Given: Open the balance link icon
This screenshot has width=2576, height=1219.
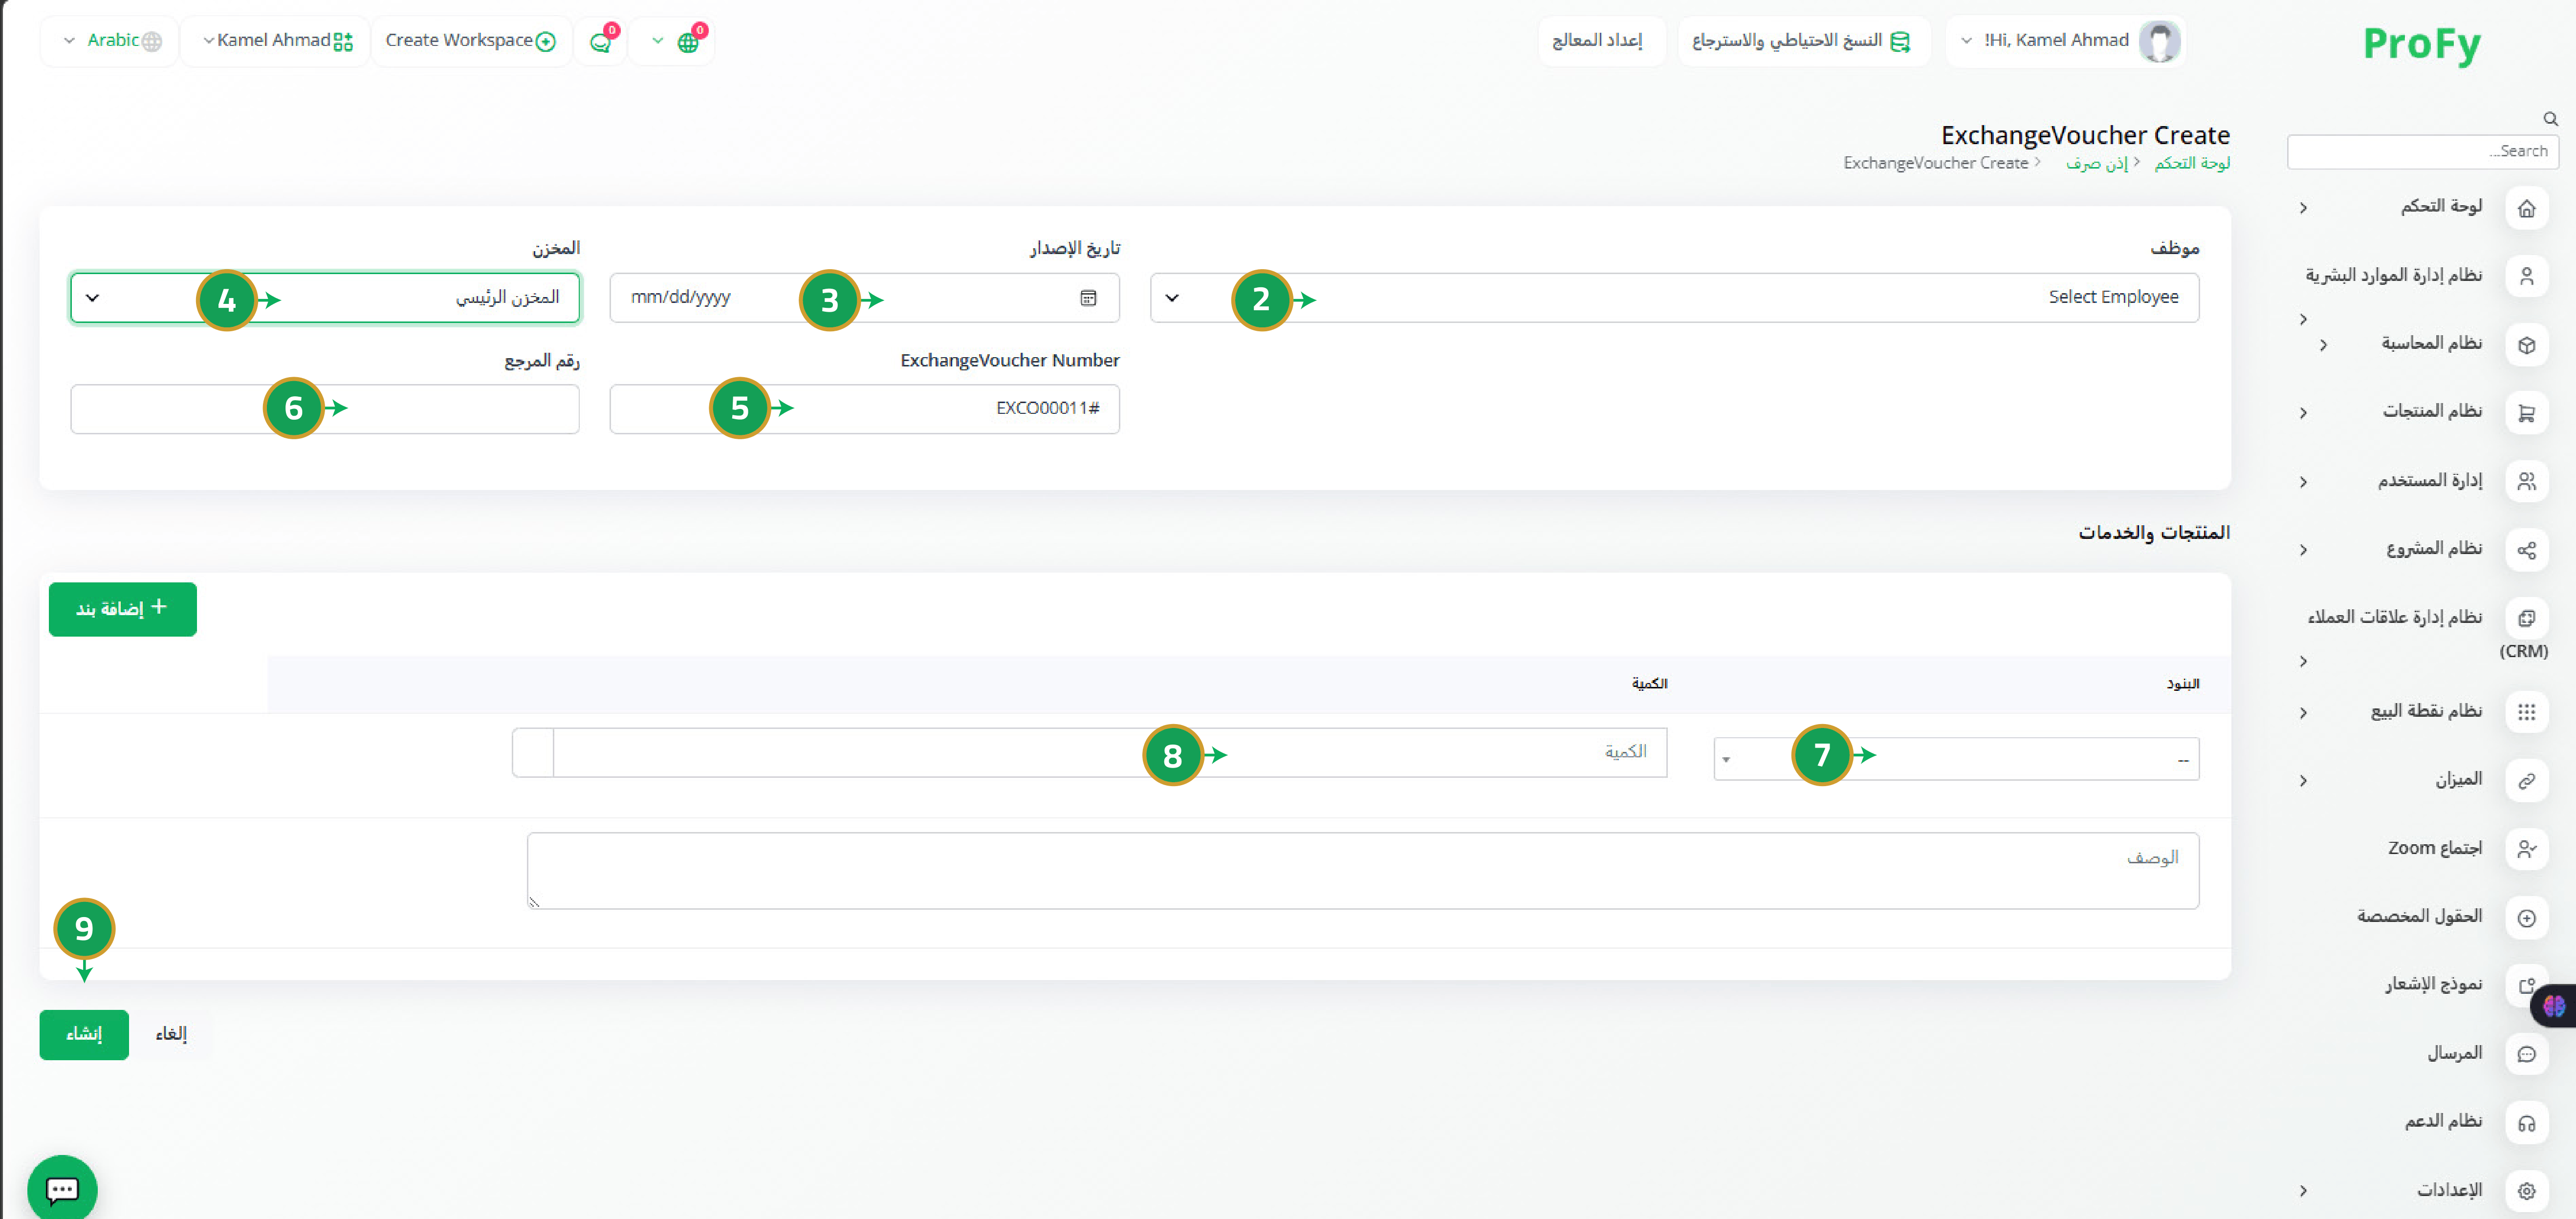Looking at the screenshot, I should tap(2526, 780).
